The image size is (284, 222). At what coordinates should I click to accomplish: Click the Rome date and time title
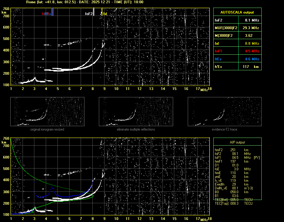coord(85,2)
